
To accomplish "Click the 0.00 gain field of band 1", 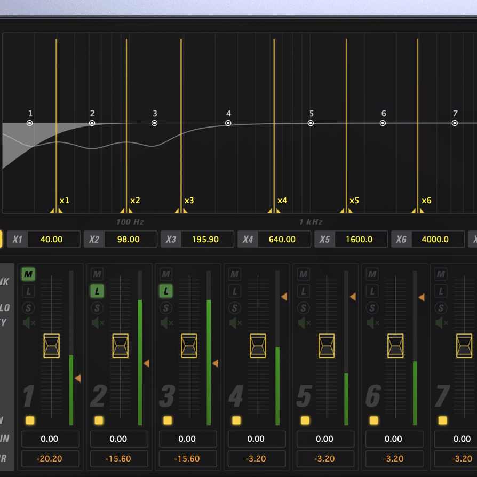I will point(51,439).
